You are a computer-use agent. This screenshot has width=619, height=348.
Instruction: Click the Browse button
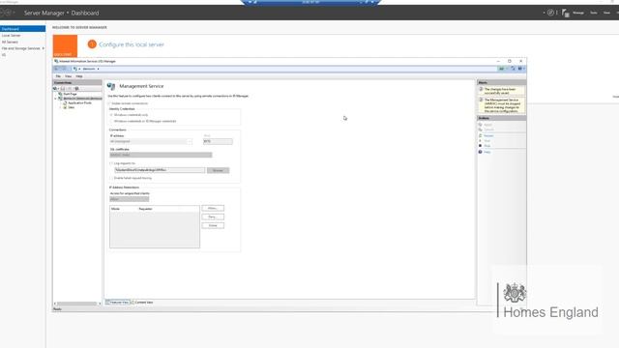tap(218, 170)
